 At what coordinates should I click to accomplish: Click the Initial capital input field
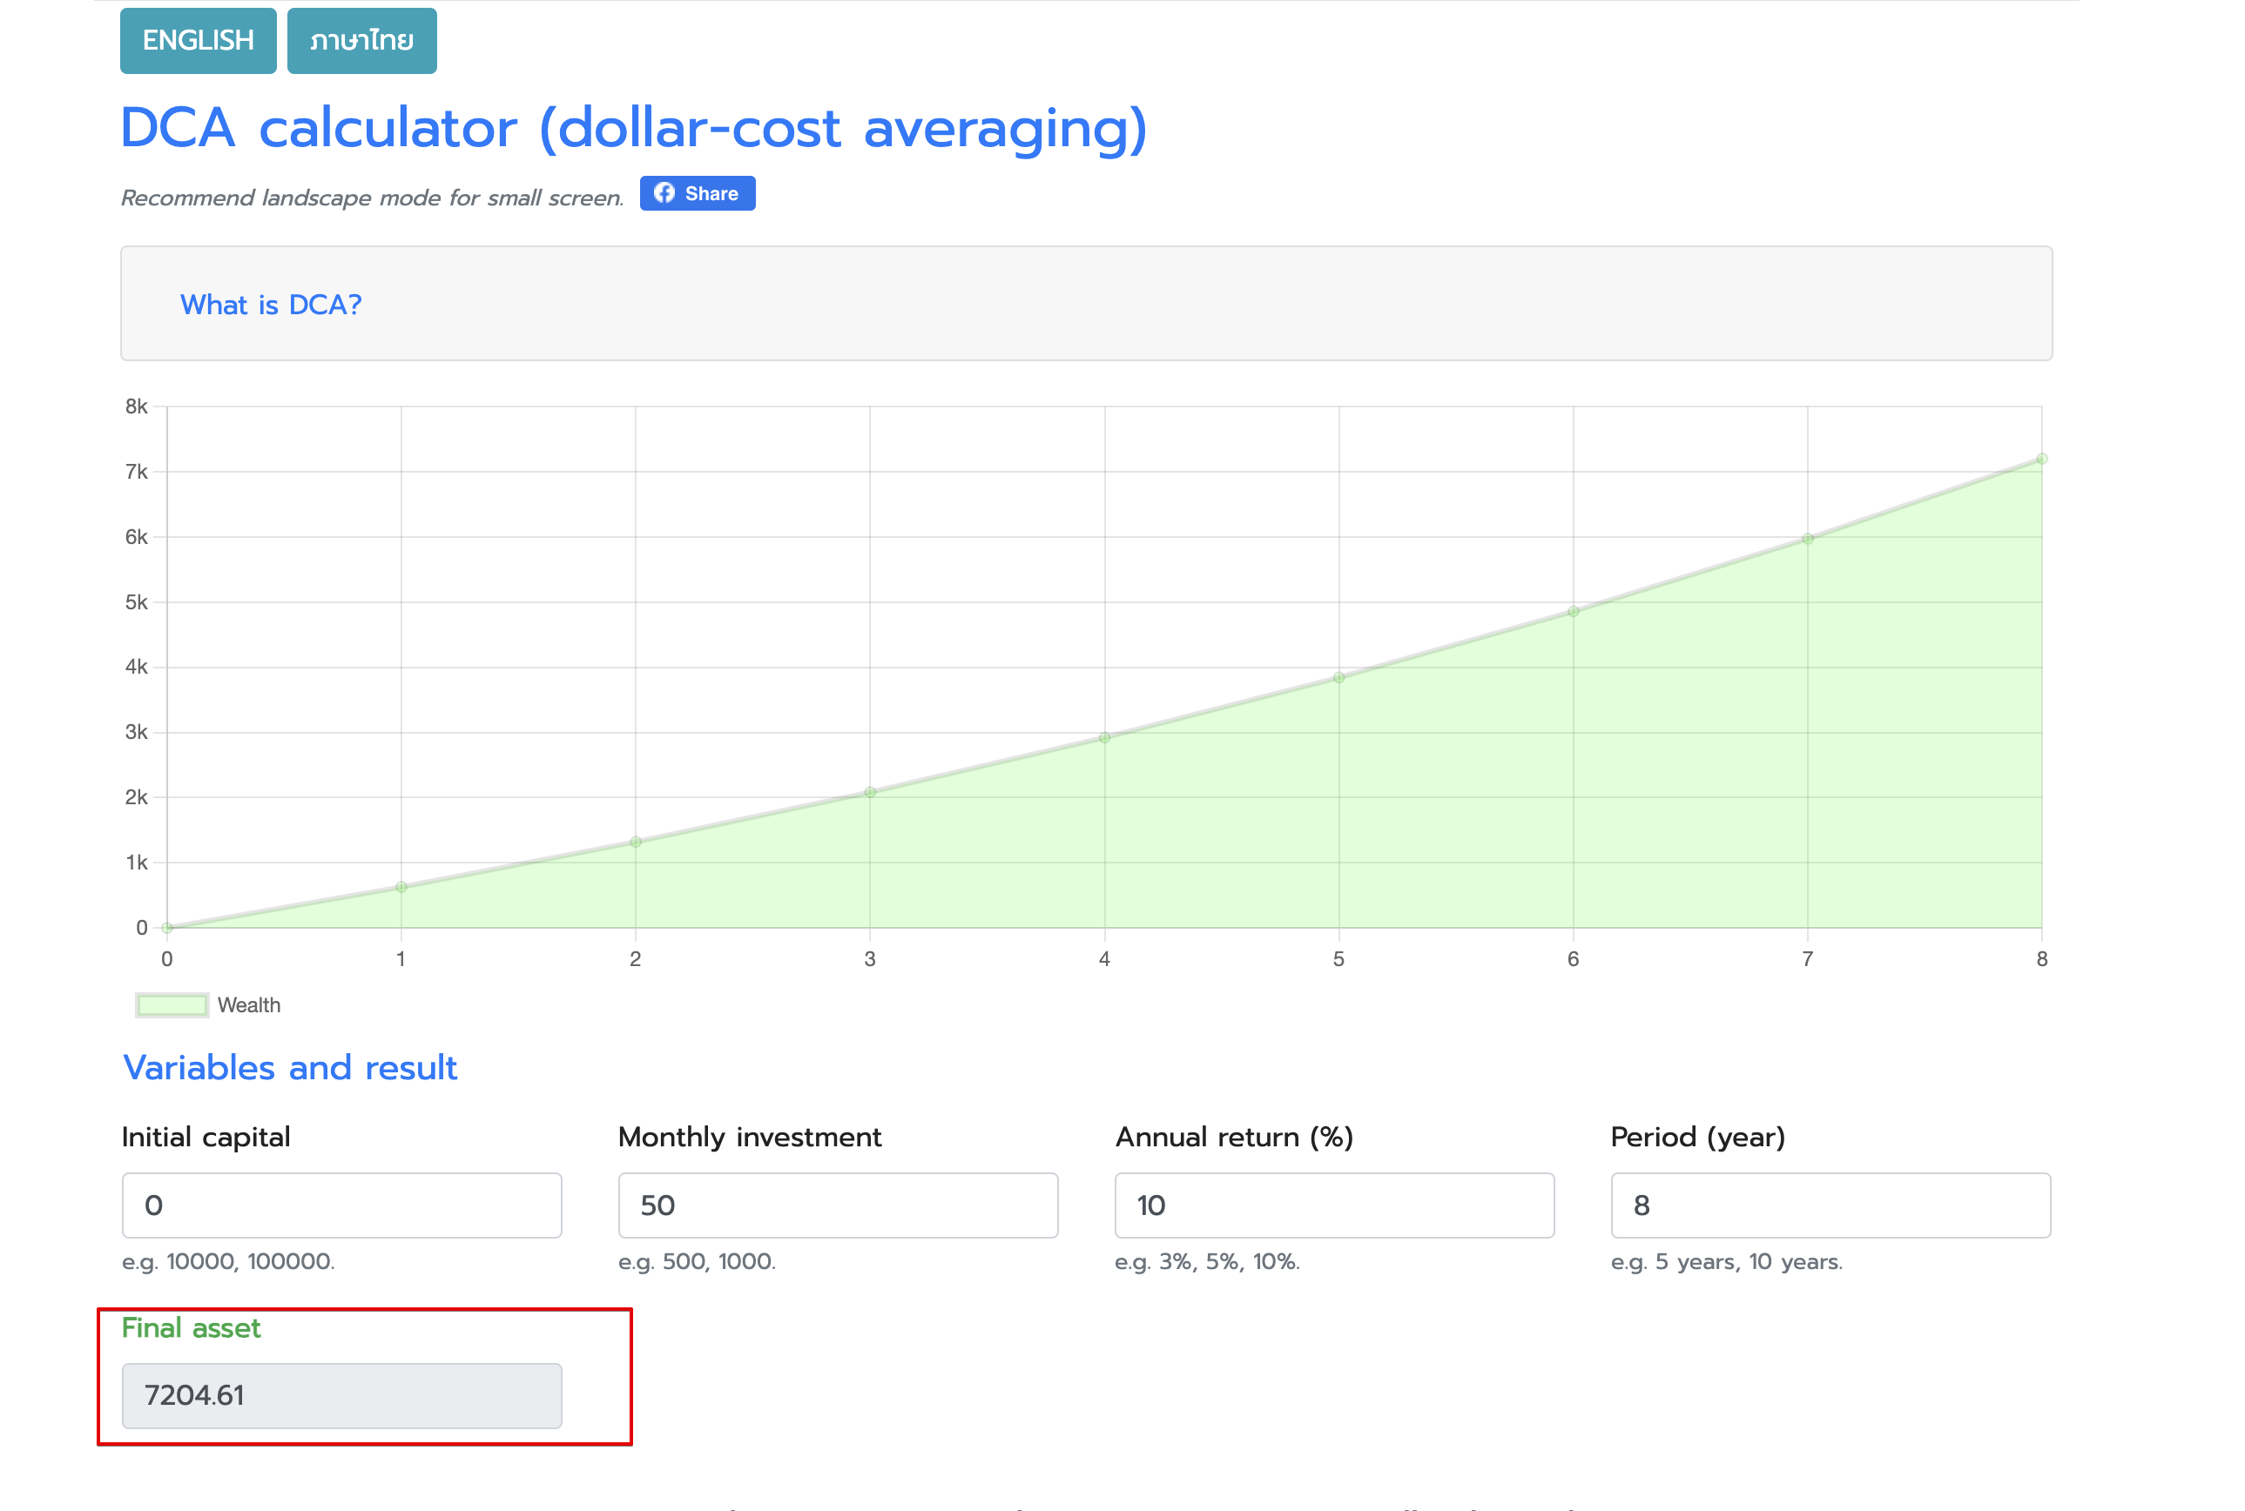click(341, 1205)
